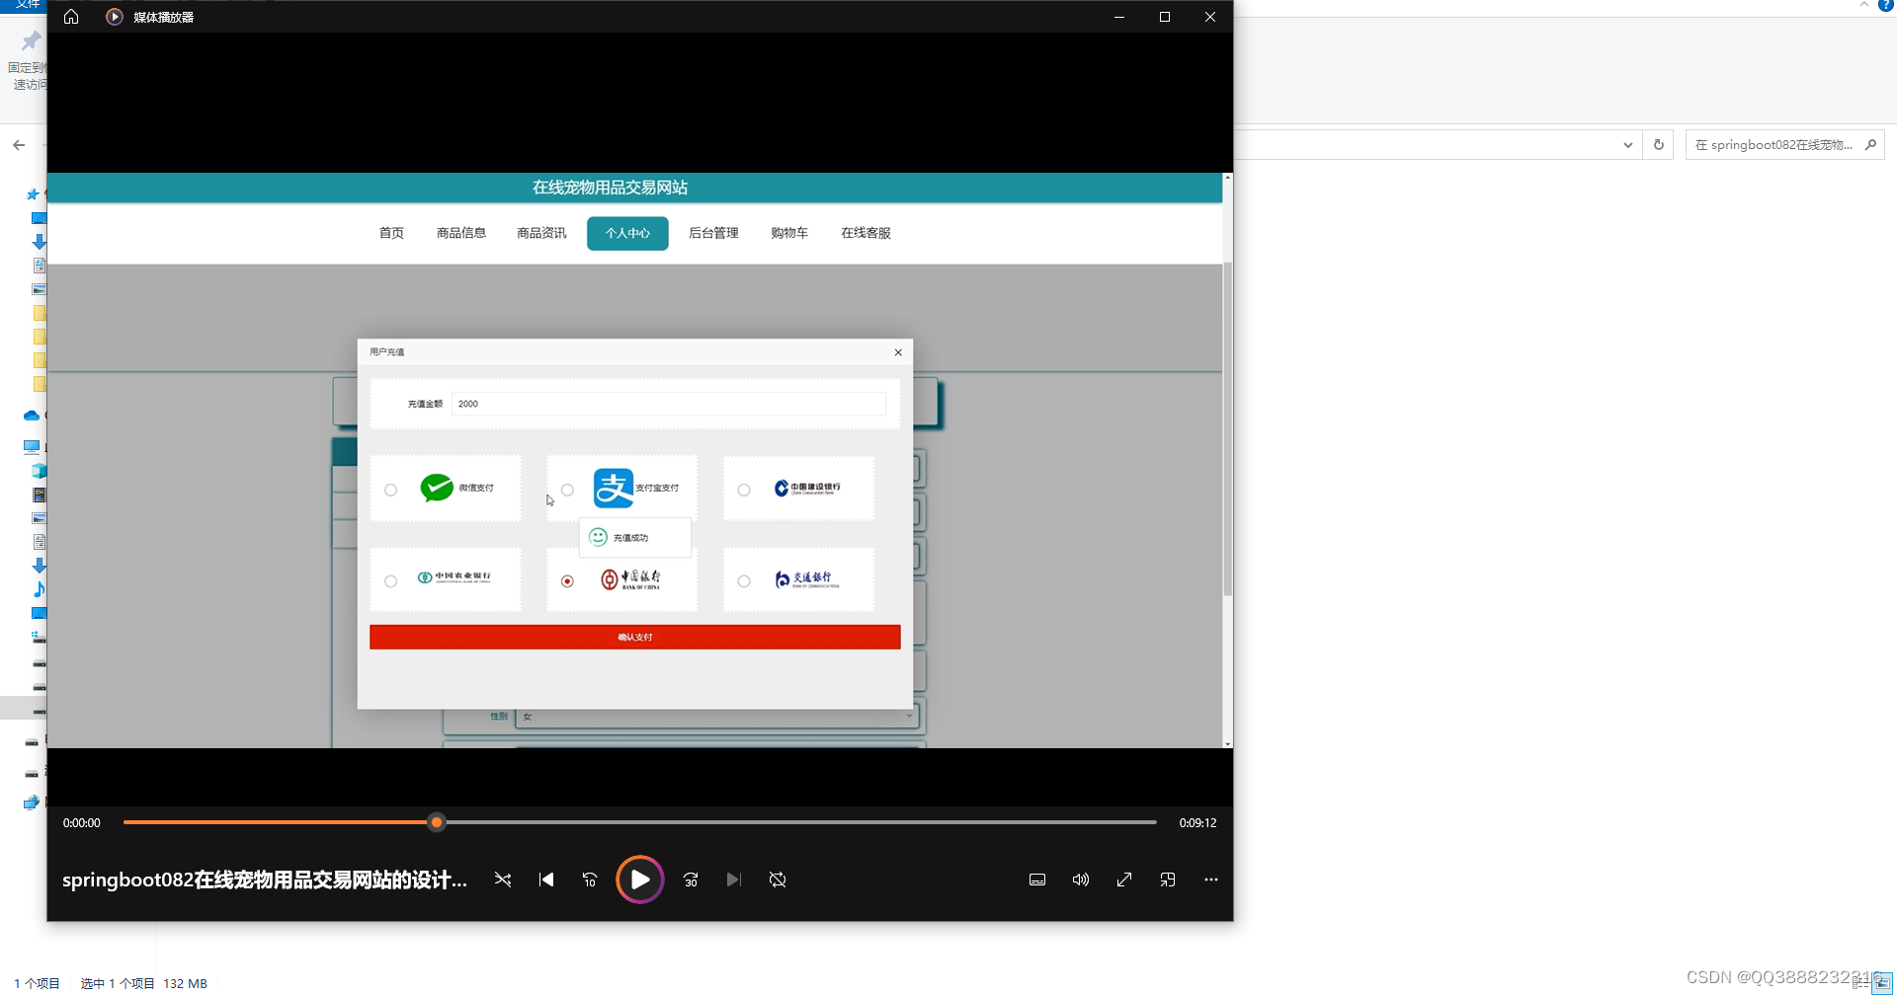Screen dimensions: 1897x995
Task: Select Bank of China radio button
Action: pyautogui.click(x=567, y=581)
